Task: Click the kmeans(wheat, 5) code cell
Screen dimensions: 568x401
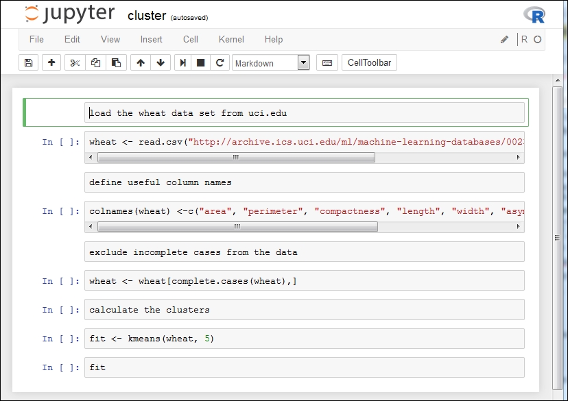Action: [305, 339]
